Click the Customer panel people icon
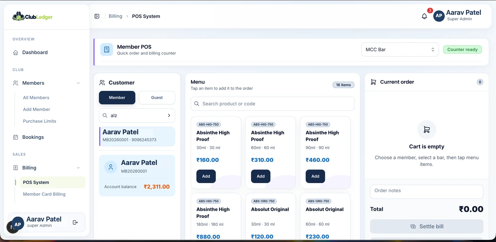The height and width of the screenshot is (242, 496). point(102,83)
